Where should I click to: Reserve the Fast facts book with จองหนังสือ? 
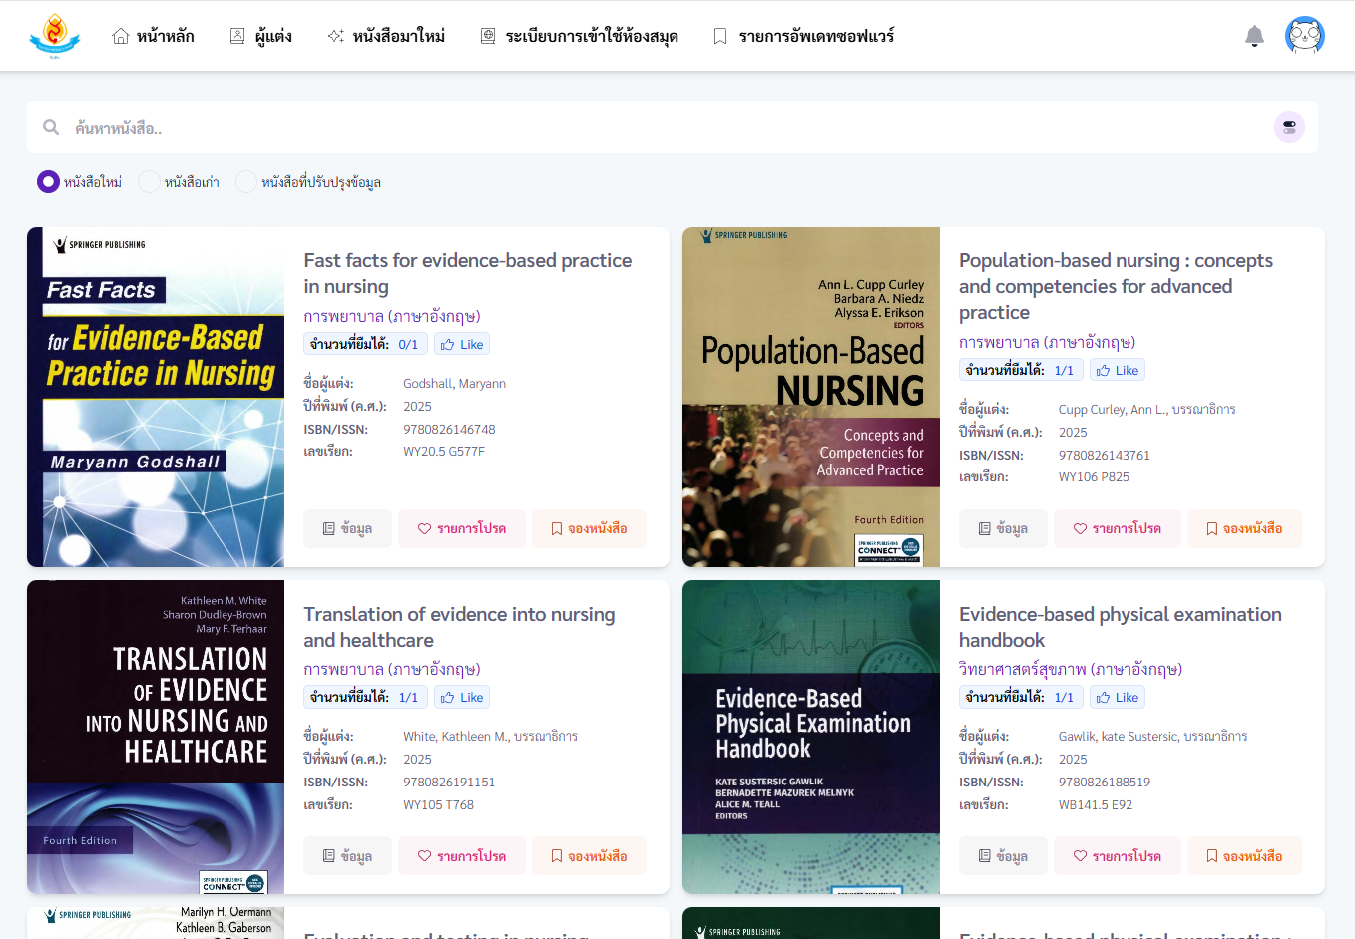coord(589,529)
